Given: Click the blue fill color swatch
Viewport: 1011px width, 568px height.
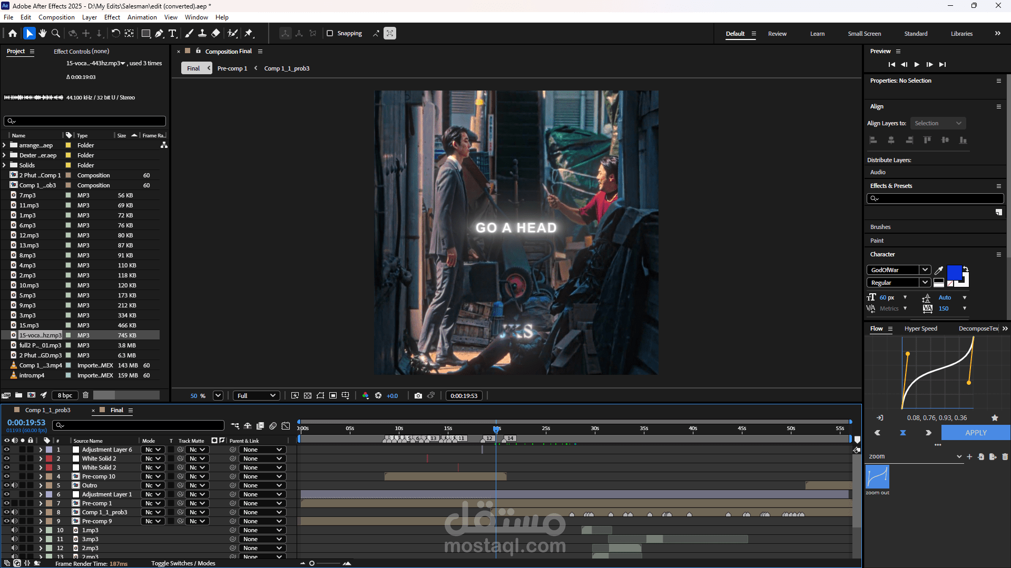Looking at the screenshot, I should click(954, 273).
